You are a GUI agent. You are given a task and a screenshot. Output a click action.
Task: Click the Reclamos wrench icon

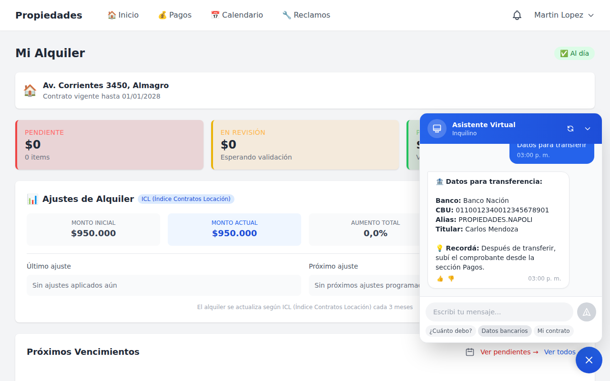[x=286, y=15]
